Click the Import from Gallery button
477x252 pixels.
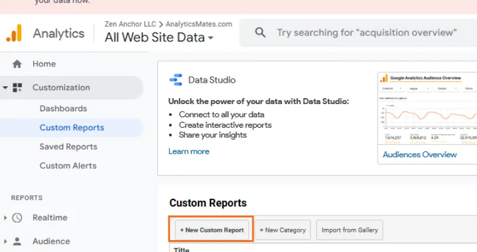(349, 230)
